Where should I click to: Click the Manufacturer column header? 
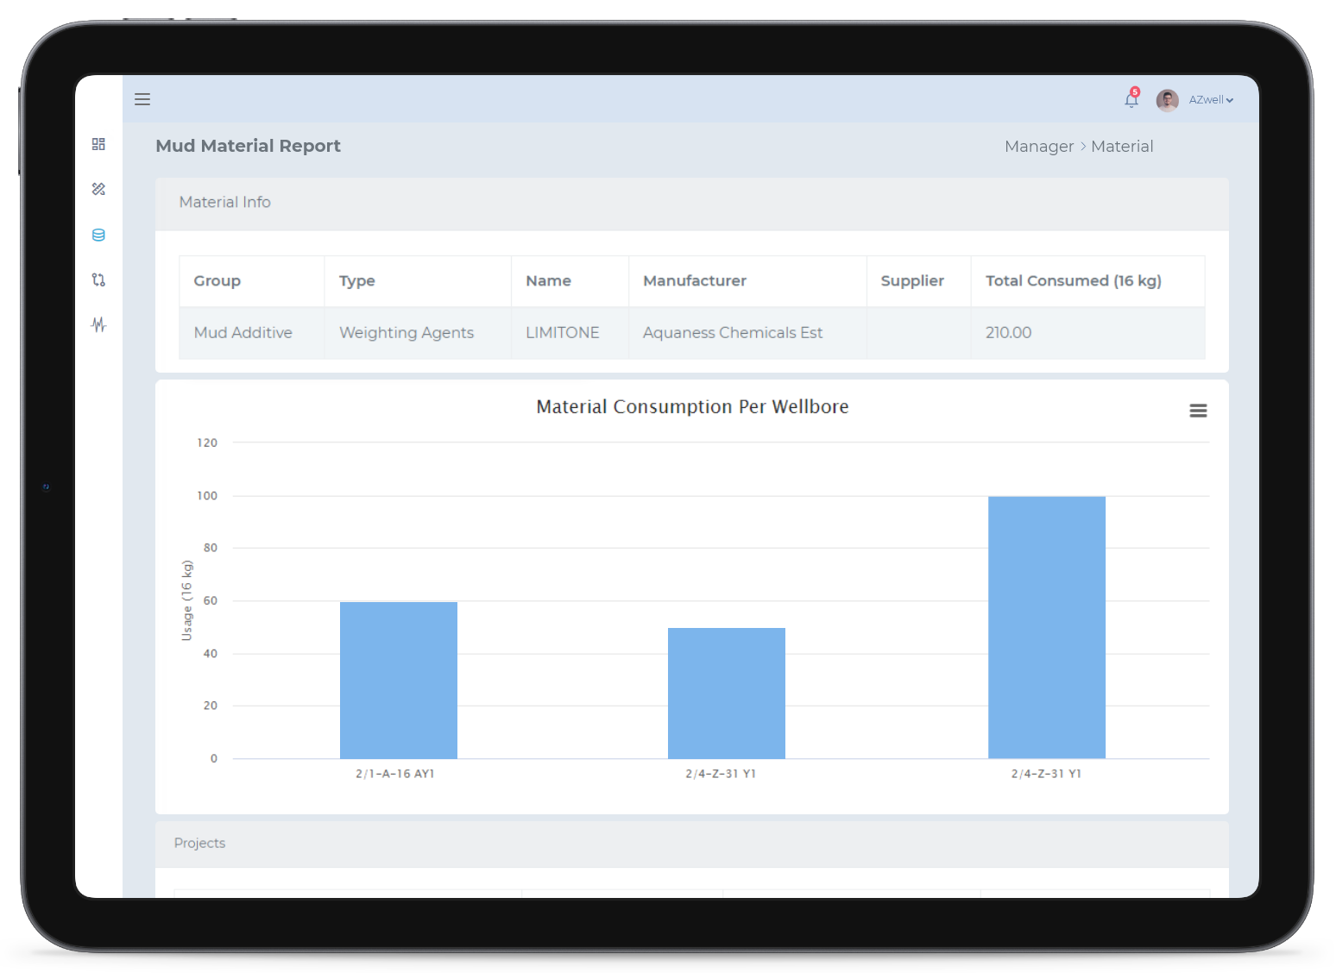click(694, 281)
